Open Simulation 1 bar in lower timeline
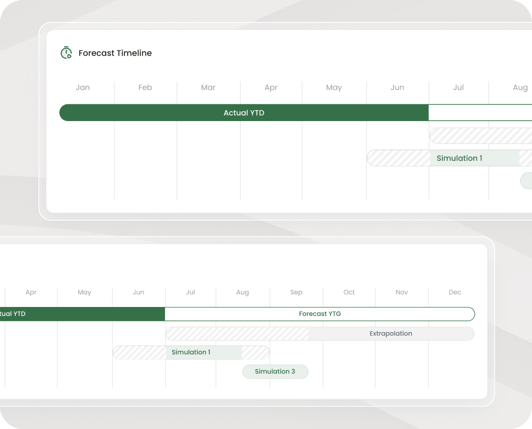 (x=191, y=352)
